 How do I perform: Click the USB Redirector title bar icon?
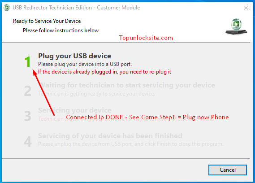tap(7, 8)
